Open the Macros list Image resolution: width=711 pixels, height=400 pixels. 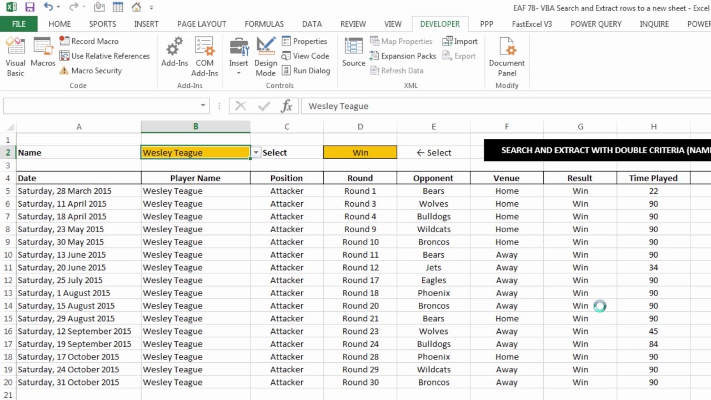43,53
